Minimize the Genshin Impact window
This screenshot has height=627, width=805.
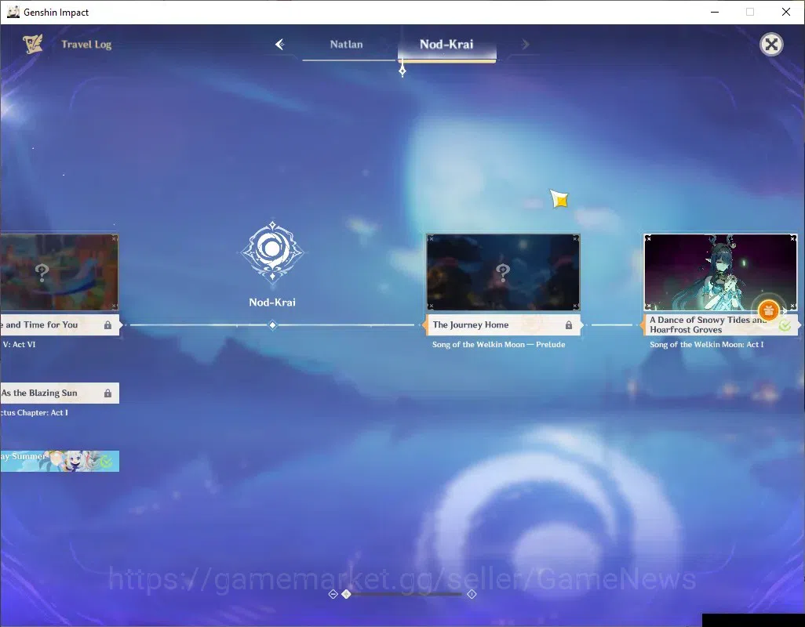715,12
